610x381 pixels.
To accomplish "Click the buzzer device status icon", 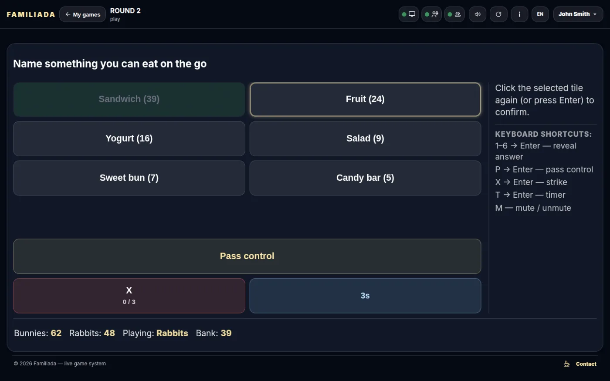I will click(x=454, y=14).
